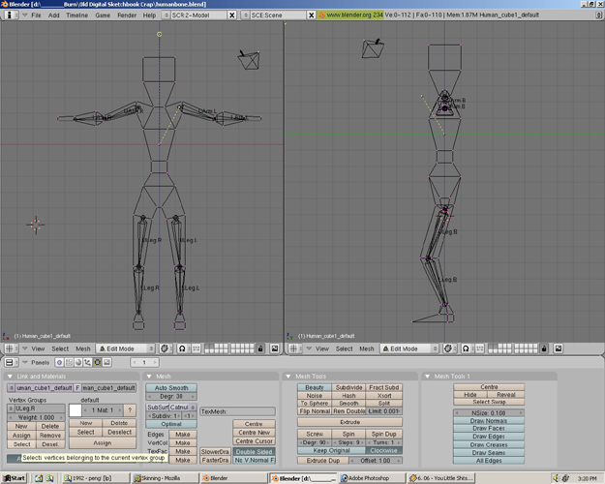
Task: Click the TexMesh input field
Action: point(238,411)
